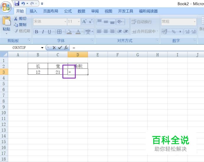Open the 宋体 font name dropdown
The image size is (204, 162).
(65, 21)
